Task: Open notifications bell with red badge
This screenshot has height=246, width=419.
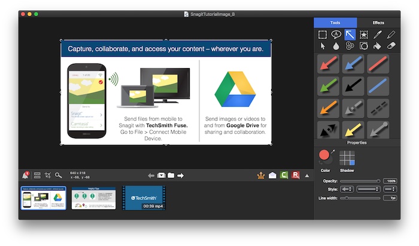Action: (x=26, y=175)
